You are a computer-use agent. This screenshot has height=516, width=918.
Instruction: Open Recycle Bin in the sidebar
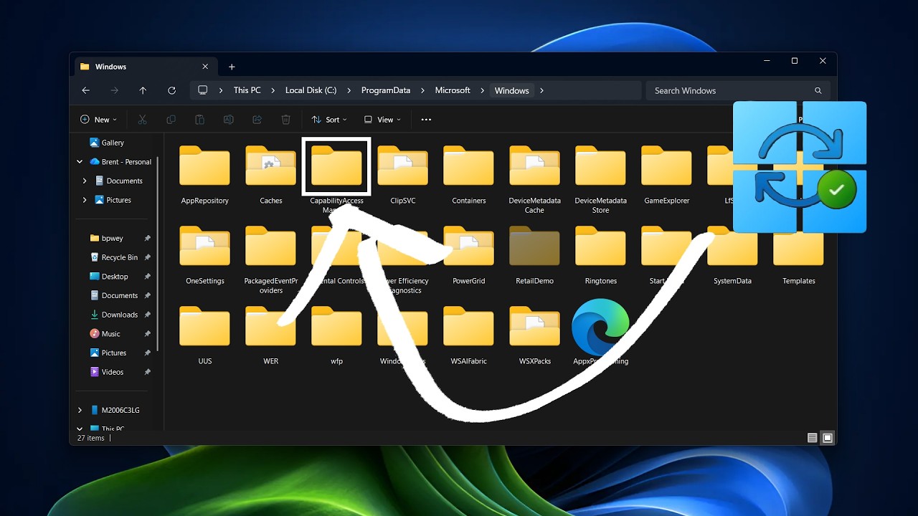[x=113, y=257]
